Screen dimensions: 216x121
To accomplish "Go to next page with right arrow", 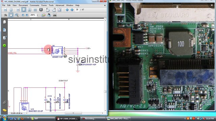I will 72,10.
